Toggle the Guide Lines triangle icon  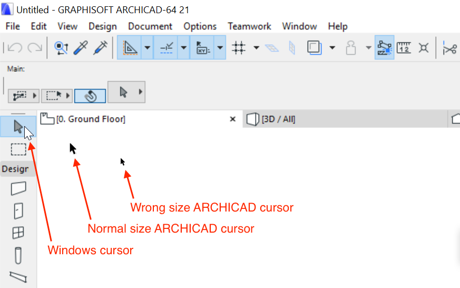click(x=130, y=47)
